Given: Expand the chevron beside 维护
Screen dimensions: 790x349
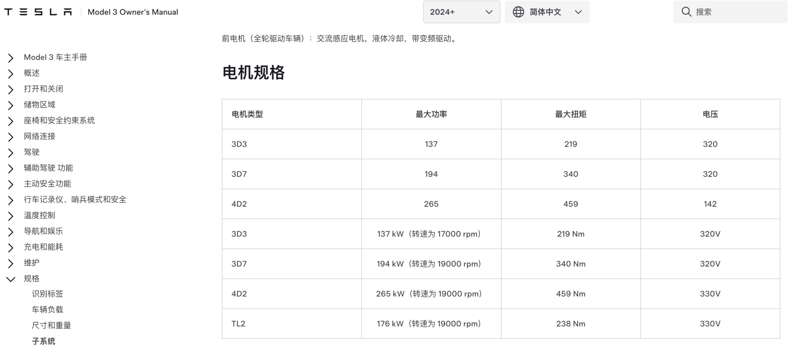Looking at the screenshot, I should click(11, 264).
